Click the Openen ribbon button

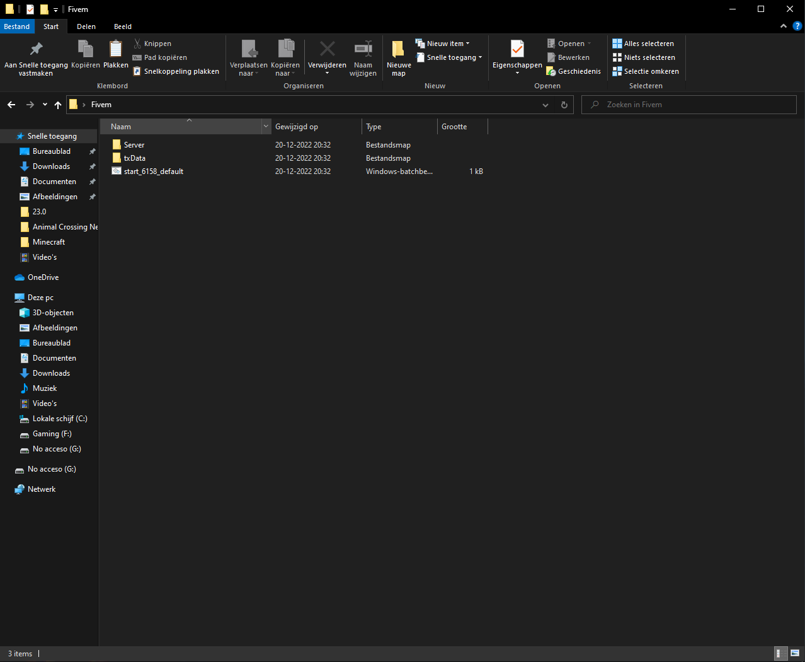[569, 44]
